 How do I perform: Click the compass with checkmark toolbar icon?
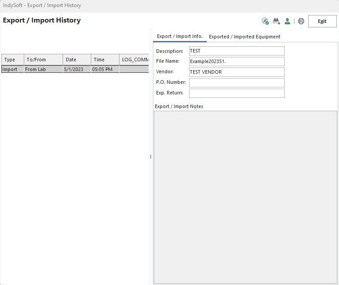coord(265,21)
